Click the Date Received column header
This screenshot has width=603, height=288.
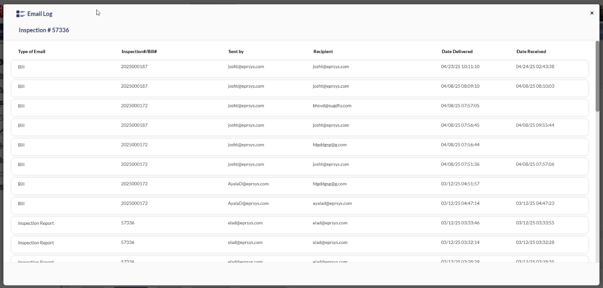pyautogui.click(x=531, y=52)
